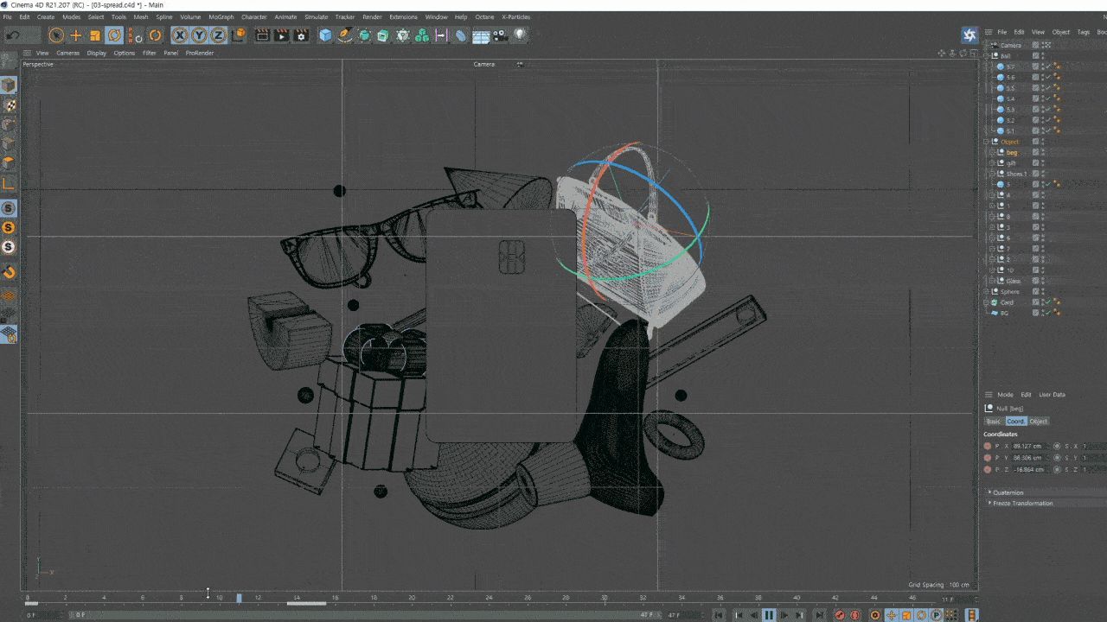This screenshot has width=1107, height=622.
Task: Click the Spline Pen tool icon
Action: pyautogui.click(x=345, y=35)
